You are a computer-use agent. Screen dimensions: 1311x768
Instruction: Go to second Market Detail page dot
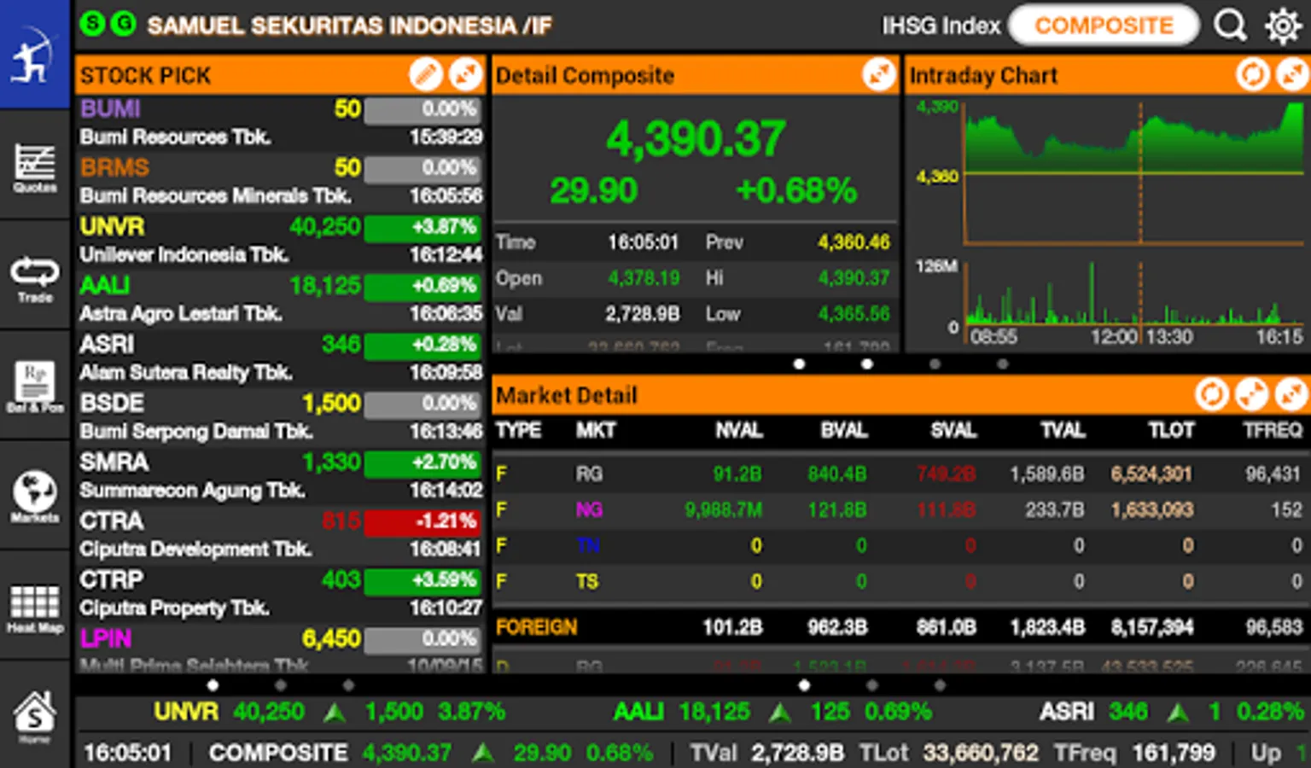[871, 685]
